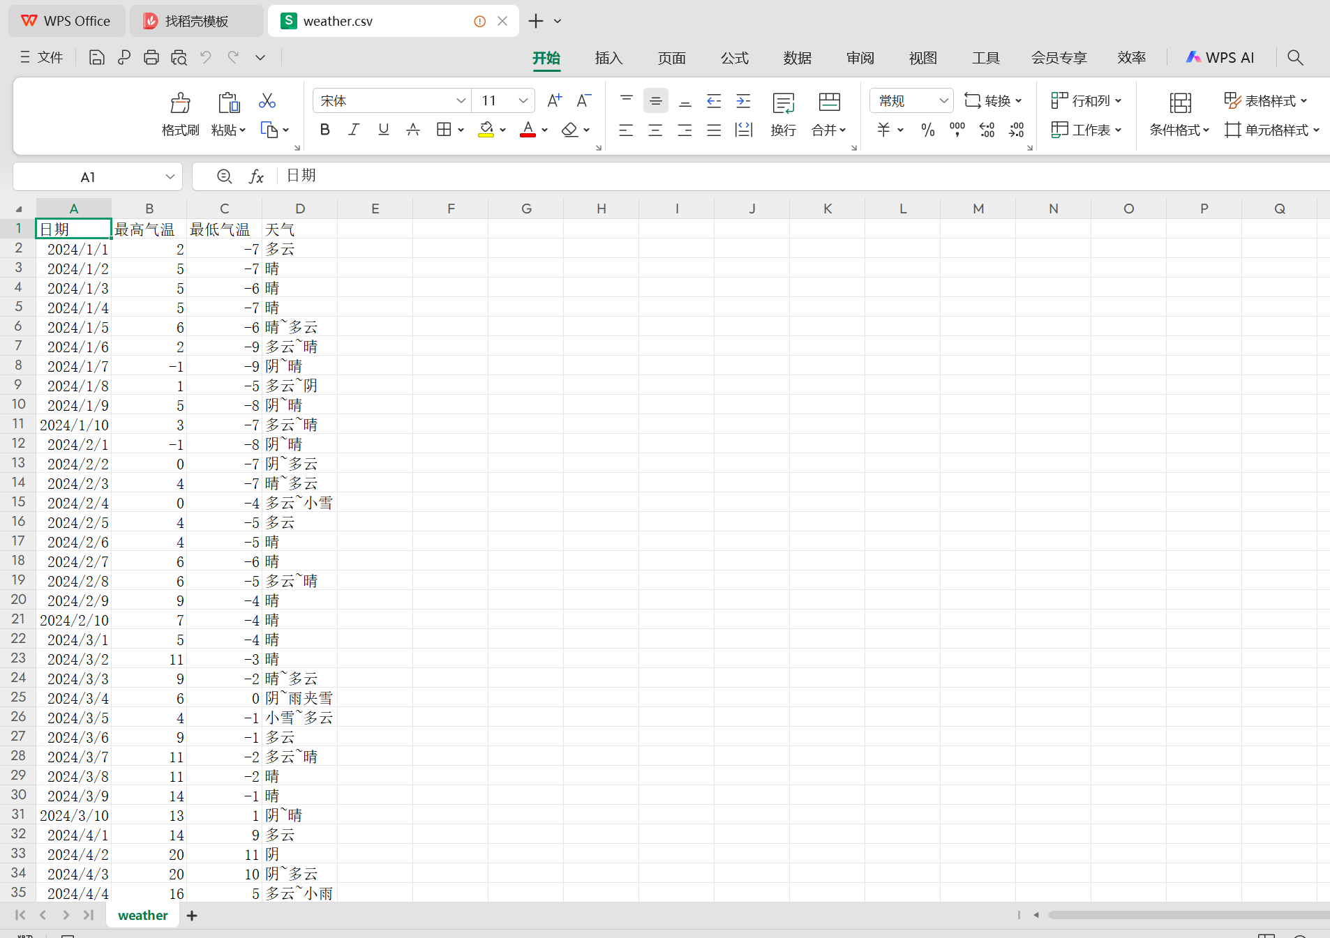Viewport: 1330px width, 938px height.
Task: Expand the Name Box dropdown
Action: coord(170,176)
